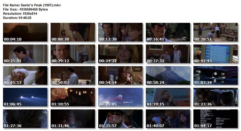
Task: Select the truck frame stamped 01:02:34
Action: 215,75
